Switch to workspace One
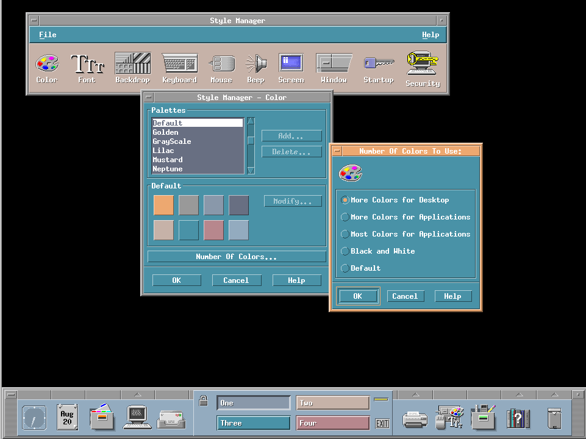Screen dimensions: 586x439 (254, 403)
